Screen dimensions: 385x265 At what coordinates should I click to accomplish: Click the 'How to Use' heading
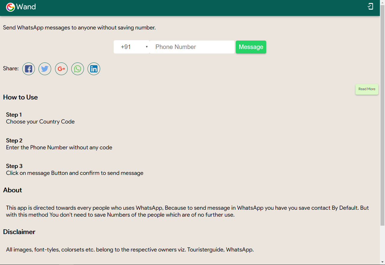(20, 97)
